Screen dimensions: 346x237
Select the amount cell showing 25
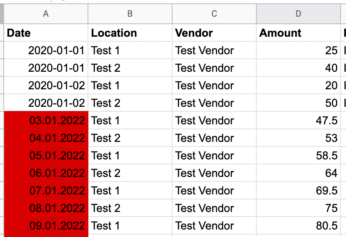[298, 50]
